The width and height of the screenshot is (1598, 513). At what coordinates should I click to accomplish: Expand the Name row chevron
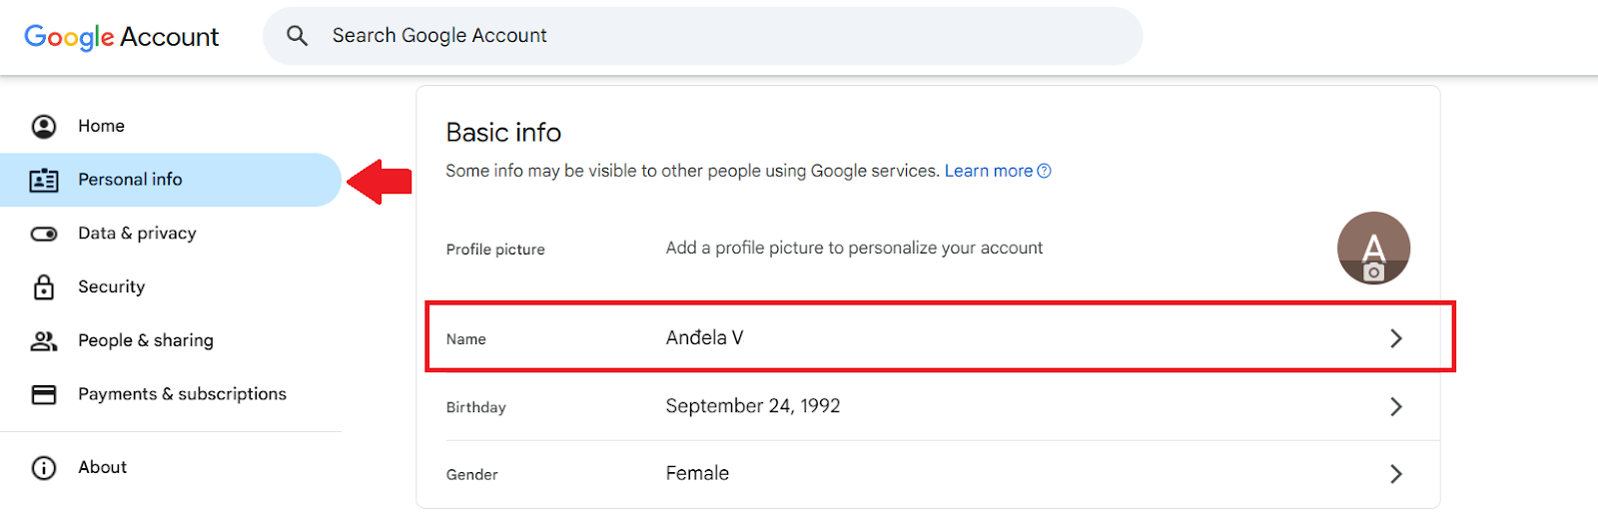click(x=1396, y=338)
